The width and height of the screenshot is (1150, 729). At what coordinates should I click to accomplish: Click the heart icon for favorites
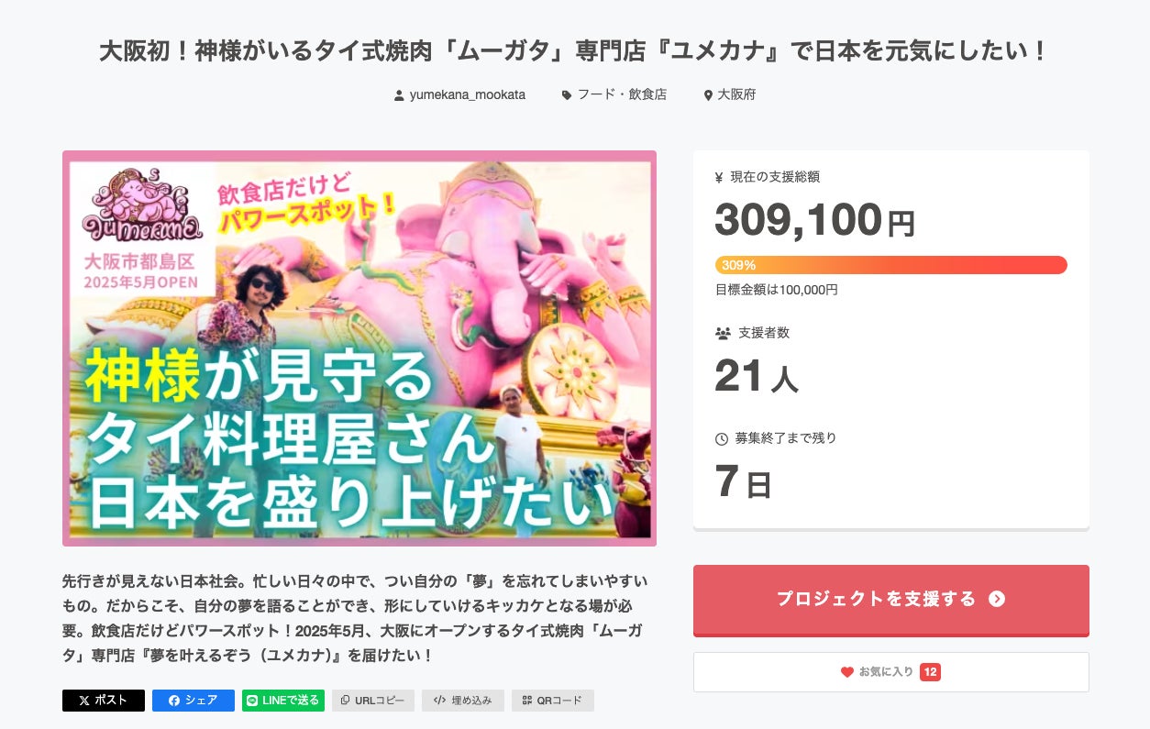[x=847, y=672]
